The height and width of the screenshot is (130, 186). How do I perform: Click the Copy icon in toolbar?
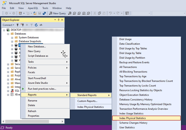point(99,13)
